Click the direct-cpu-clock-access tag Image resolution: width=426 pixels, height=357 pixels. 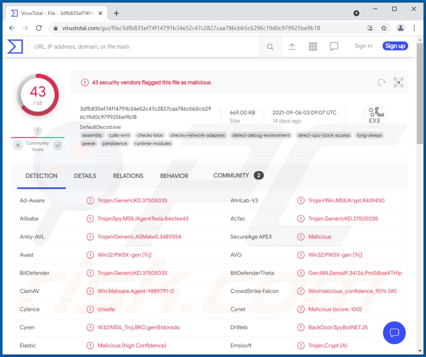(324, 135)
